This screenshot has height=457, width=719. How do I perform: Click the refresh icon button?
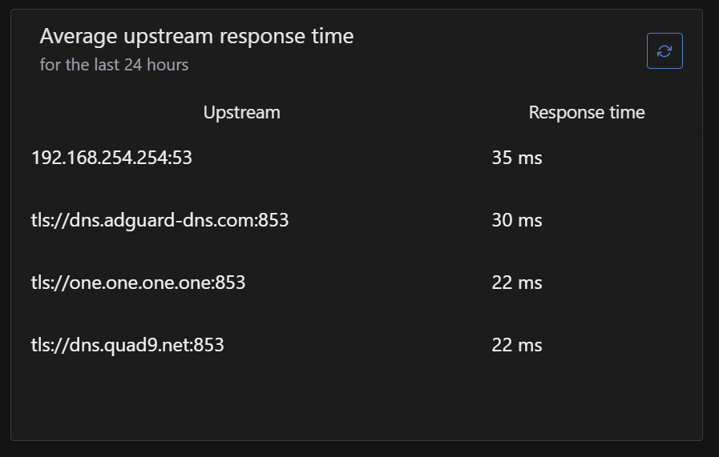[x=664, y=51]
